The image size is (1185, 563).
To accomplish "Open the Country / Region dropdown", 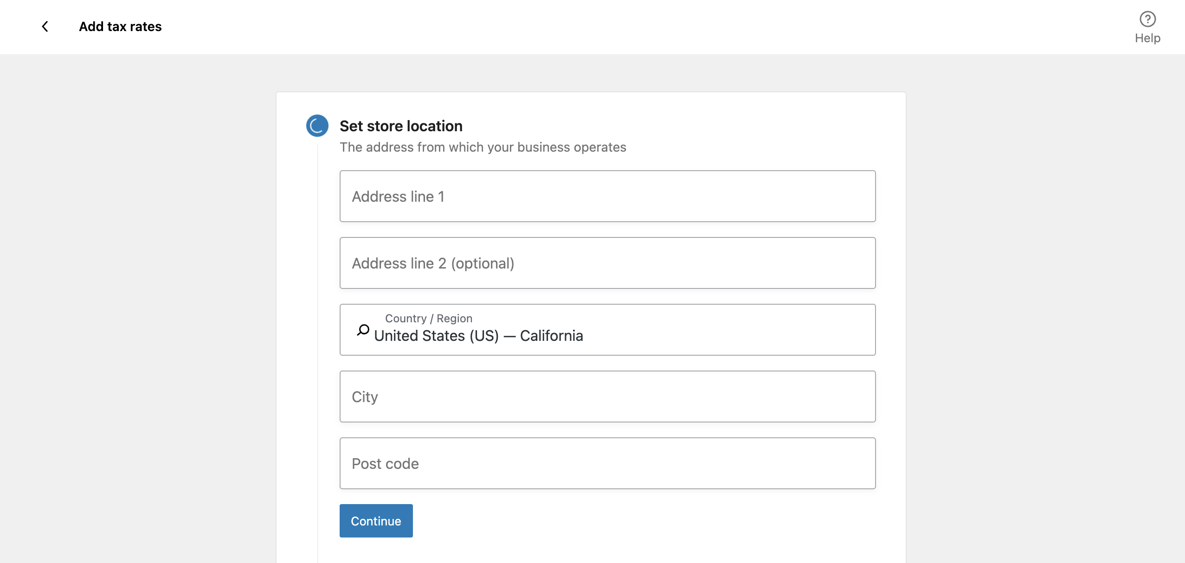I will pyautogui.click(x=724, y=330).
